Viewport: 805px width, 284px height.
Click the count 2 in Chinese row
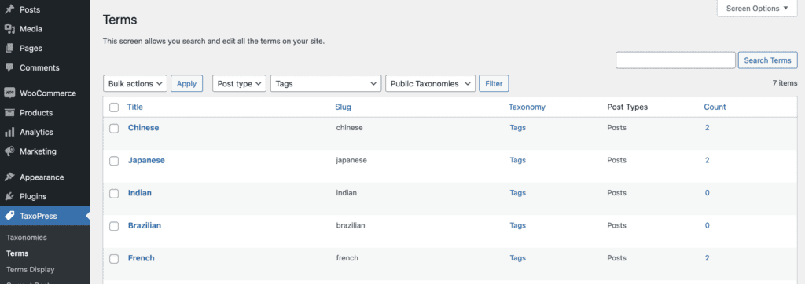(x=707, y=128)
